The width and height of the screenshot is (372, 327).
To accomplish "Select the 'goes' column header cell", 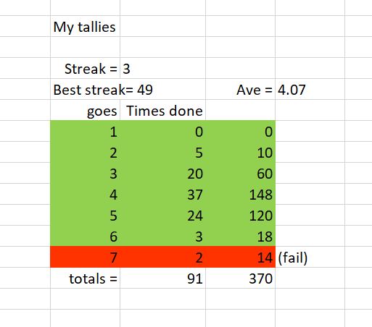I will 85,110.
